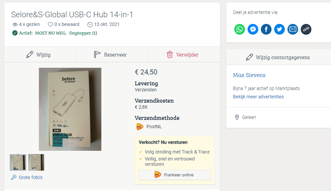Select the second product thumbnail

[36, 162]
